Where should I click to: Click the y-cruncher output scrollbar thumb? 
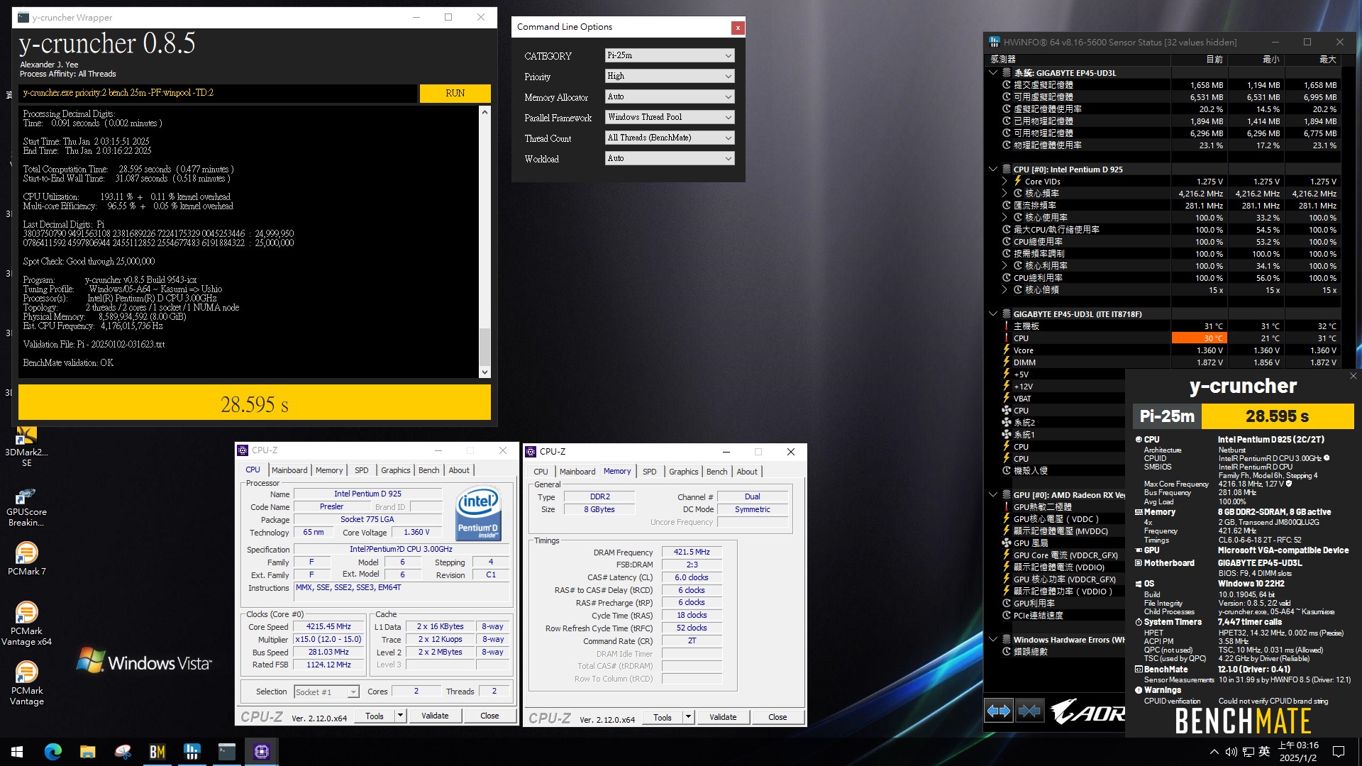(x=485, y=347)
